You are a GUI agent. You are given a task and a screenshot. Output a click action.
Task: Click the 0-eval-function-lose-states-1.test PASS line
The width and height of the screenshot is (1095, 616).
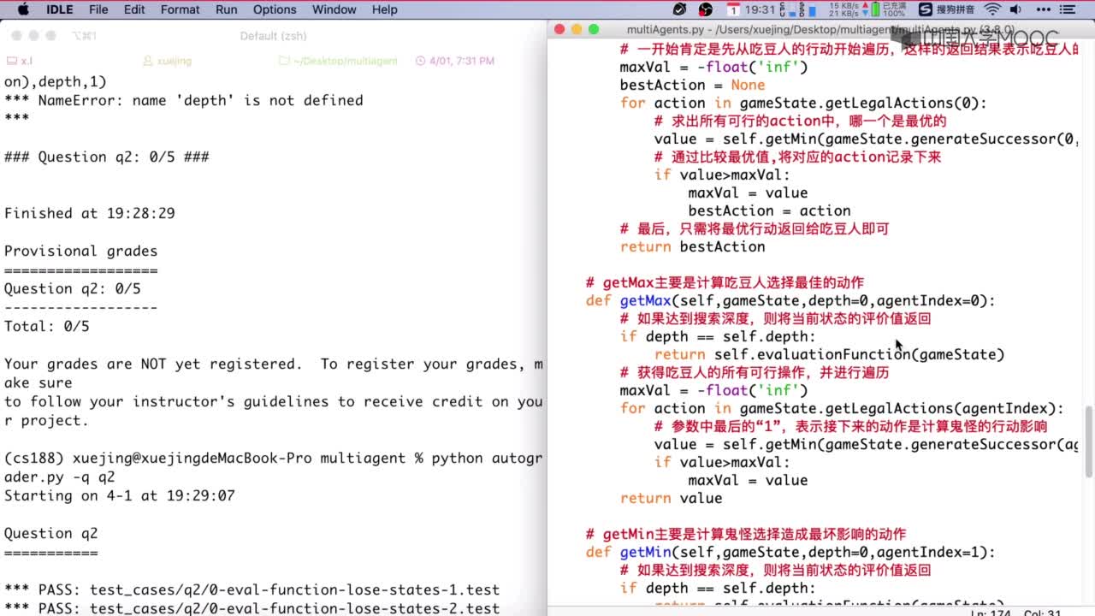point(252,589)
